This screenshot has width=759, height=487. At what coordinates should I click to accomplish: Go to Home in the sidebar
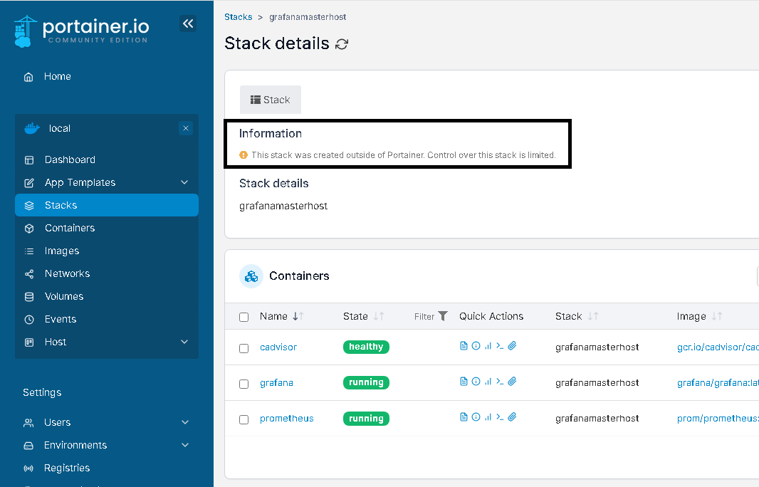point(57,76)
